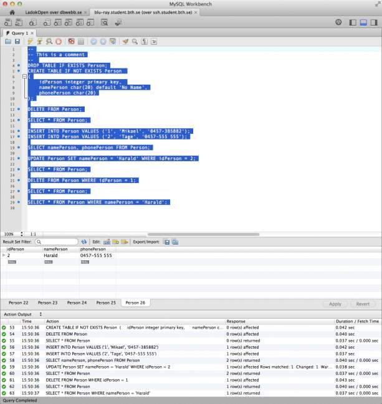Open the Person 23 result tab
Viewport: 382px width, 404px height.
[x=47, y=303]
